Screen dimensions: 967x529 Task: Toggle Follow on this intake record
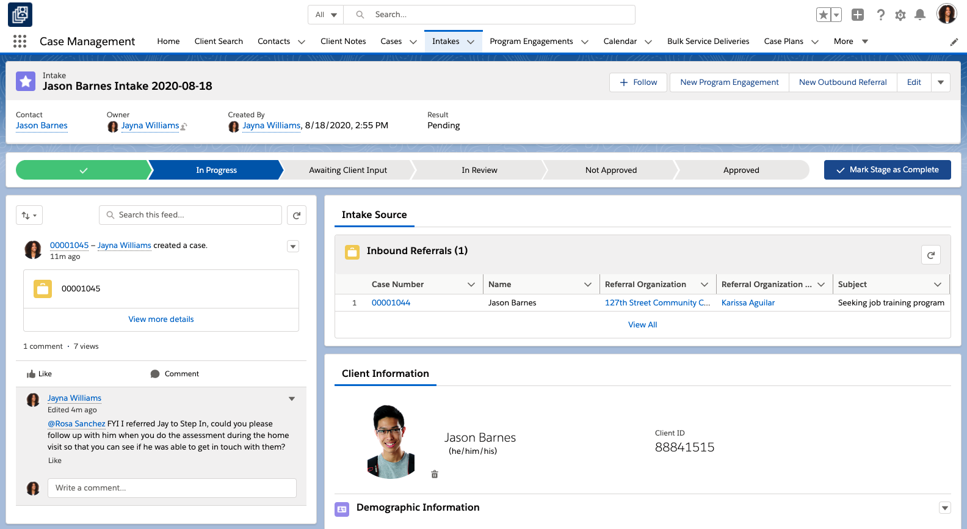(638, 82)
